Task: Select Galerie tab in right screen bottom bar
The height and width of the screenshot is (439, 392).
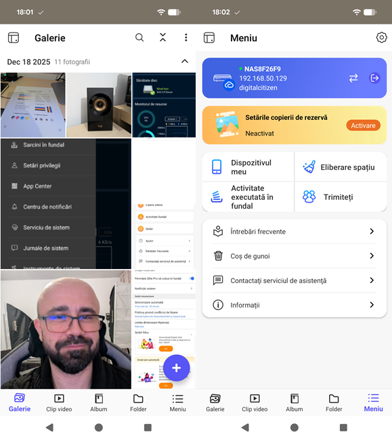Action: (215, 402)
